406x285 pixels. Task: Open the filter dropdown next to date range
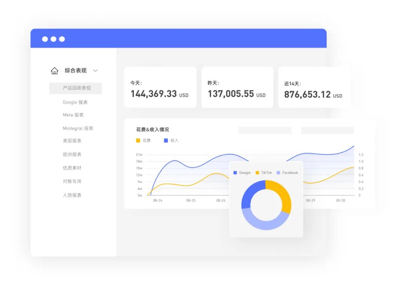click(x=327, y=130)
